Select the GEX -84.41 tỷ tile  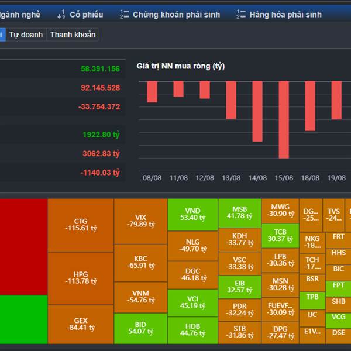[x=81, y=324]
